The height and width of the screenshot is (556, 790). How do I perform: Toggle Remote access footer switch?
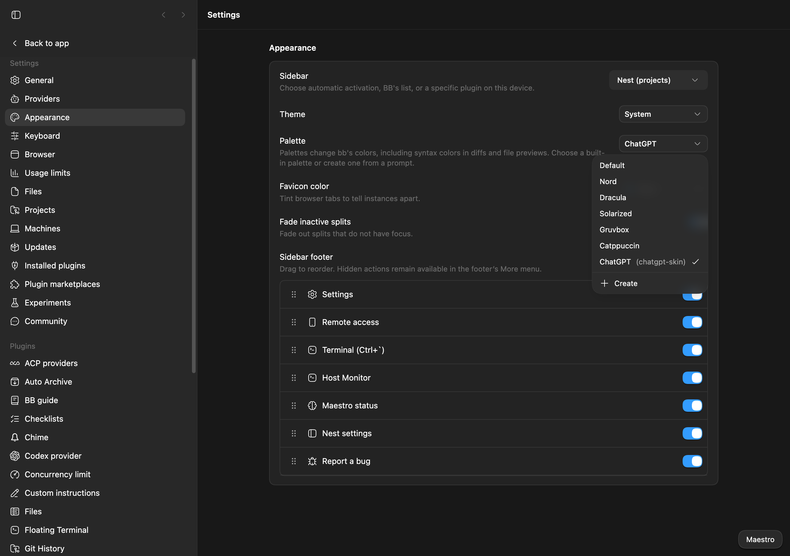click(692, 322)
